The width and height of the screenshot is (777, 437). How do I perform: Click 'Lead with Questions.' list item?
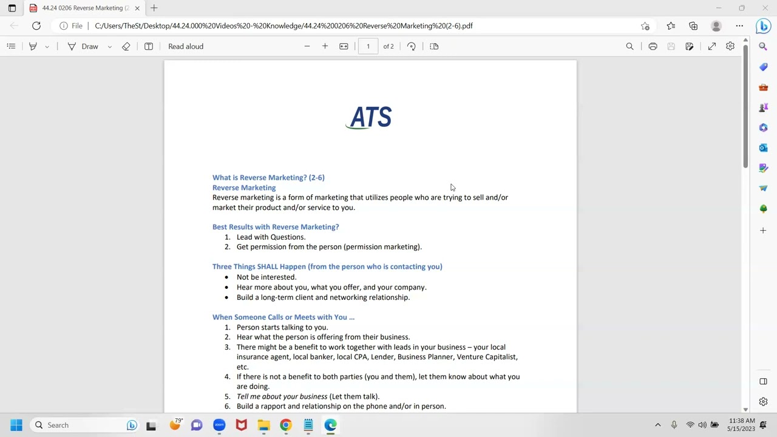point(271,237)
